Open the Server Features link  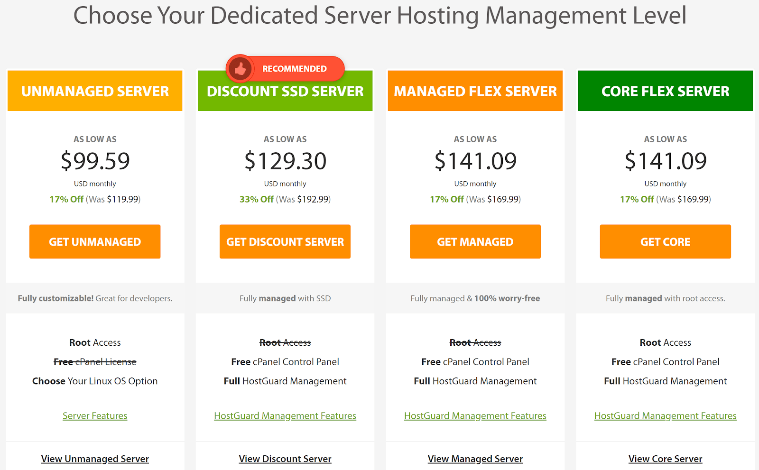click(x=95, y=415)
